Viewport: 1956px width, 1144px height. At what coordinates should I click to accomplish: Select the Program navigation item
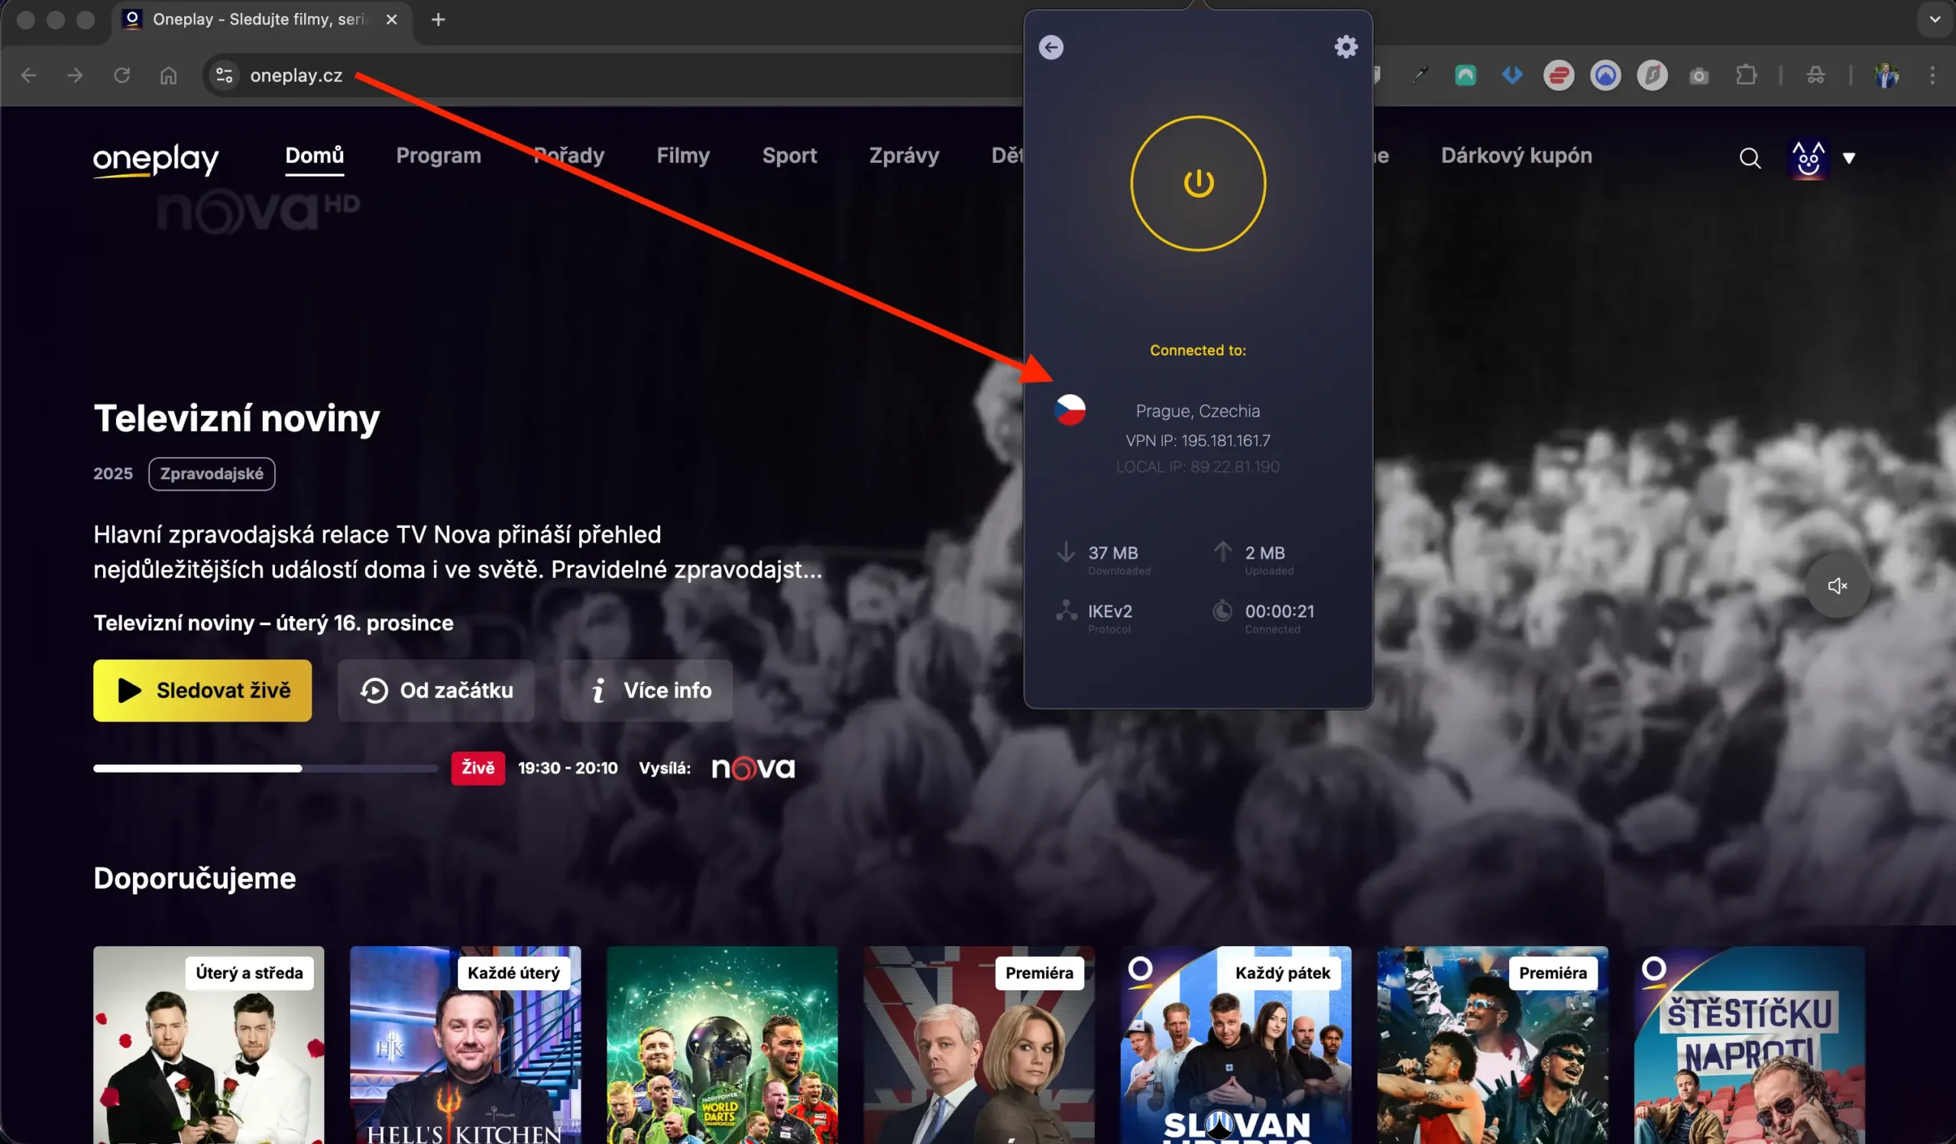click(x=439, y=155)
